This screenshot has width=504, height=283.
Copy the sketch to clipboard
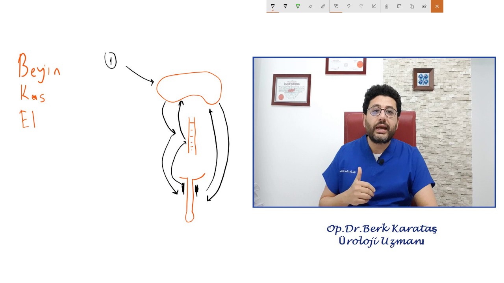coord(411,6)
